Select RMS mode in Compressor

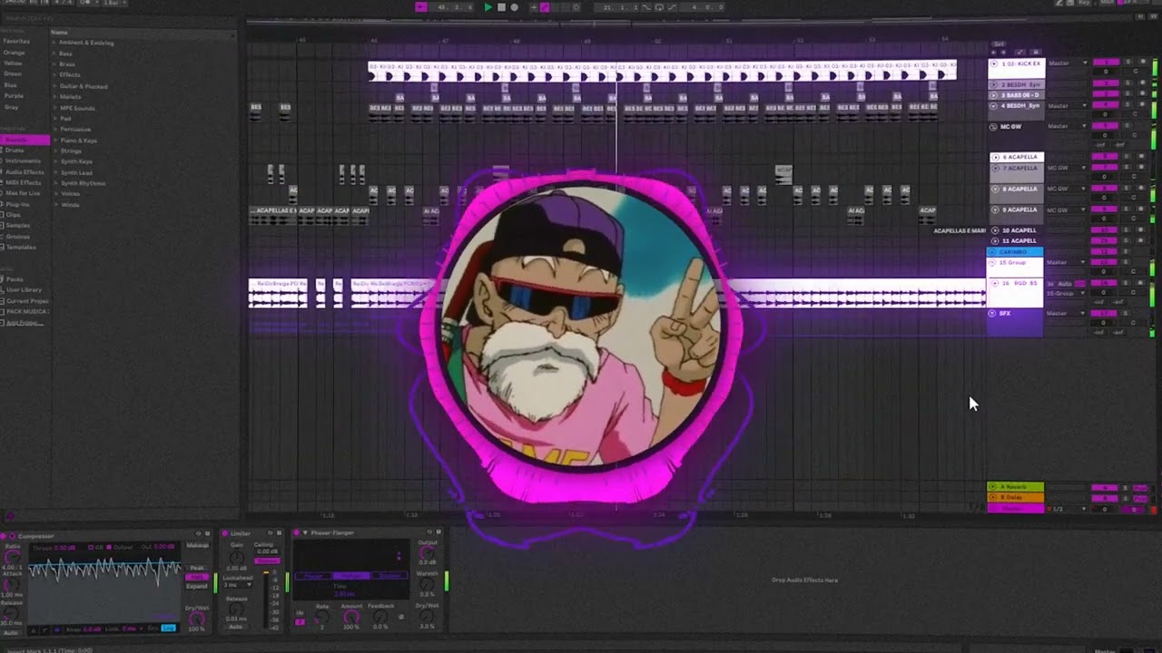[x=197, y=577]
